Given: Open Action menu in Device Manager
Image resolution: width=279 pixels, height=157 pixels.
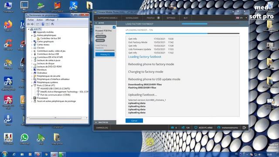Looking at the screenshot, I should 40,20.
